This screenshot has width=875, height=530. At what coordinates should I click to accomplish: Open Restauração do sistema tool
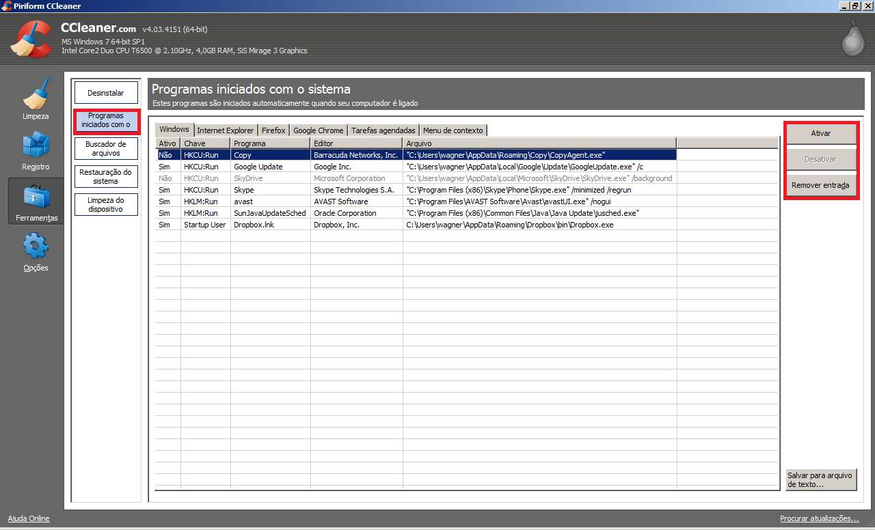(106, 177)
